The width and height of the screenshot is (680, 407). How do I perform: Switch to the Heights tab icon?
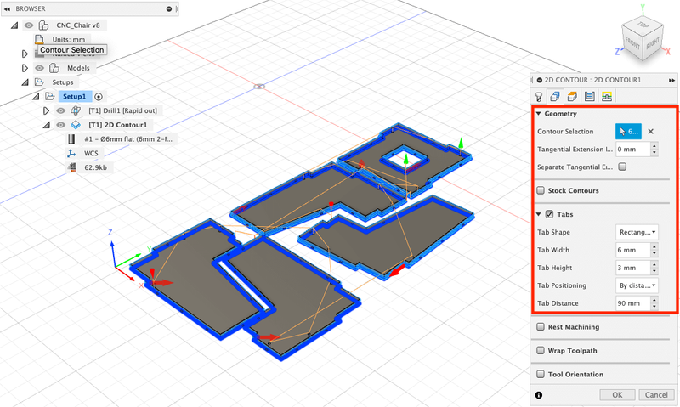(x=572, y=97)
